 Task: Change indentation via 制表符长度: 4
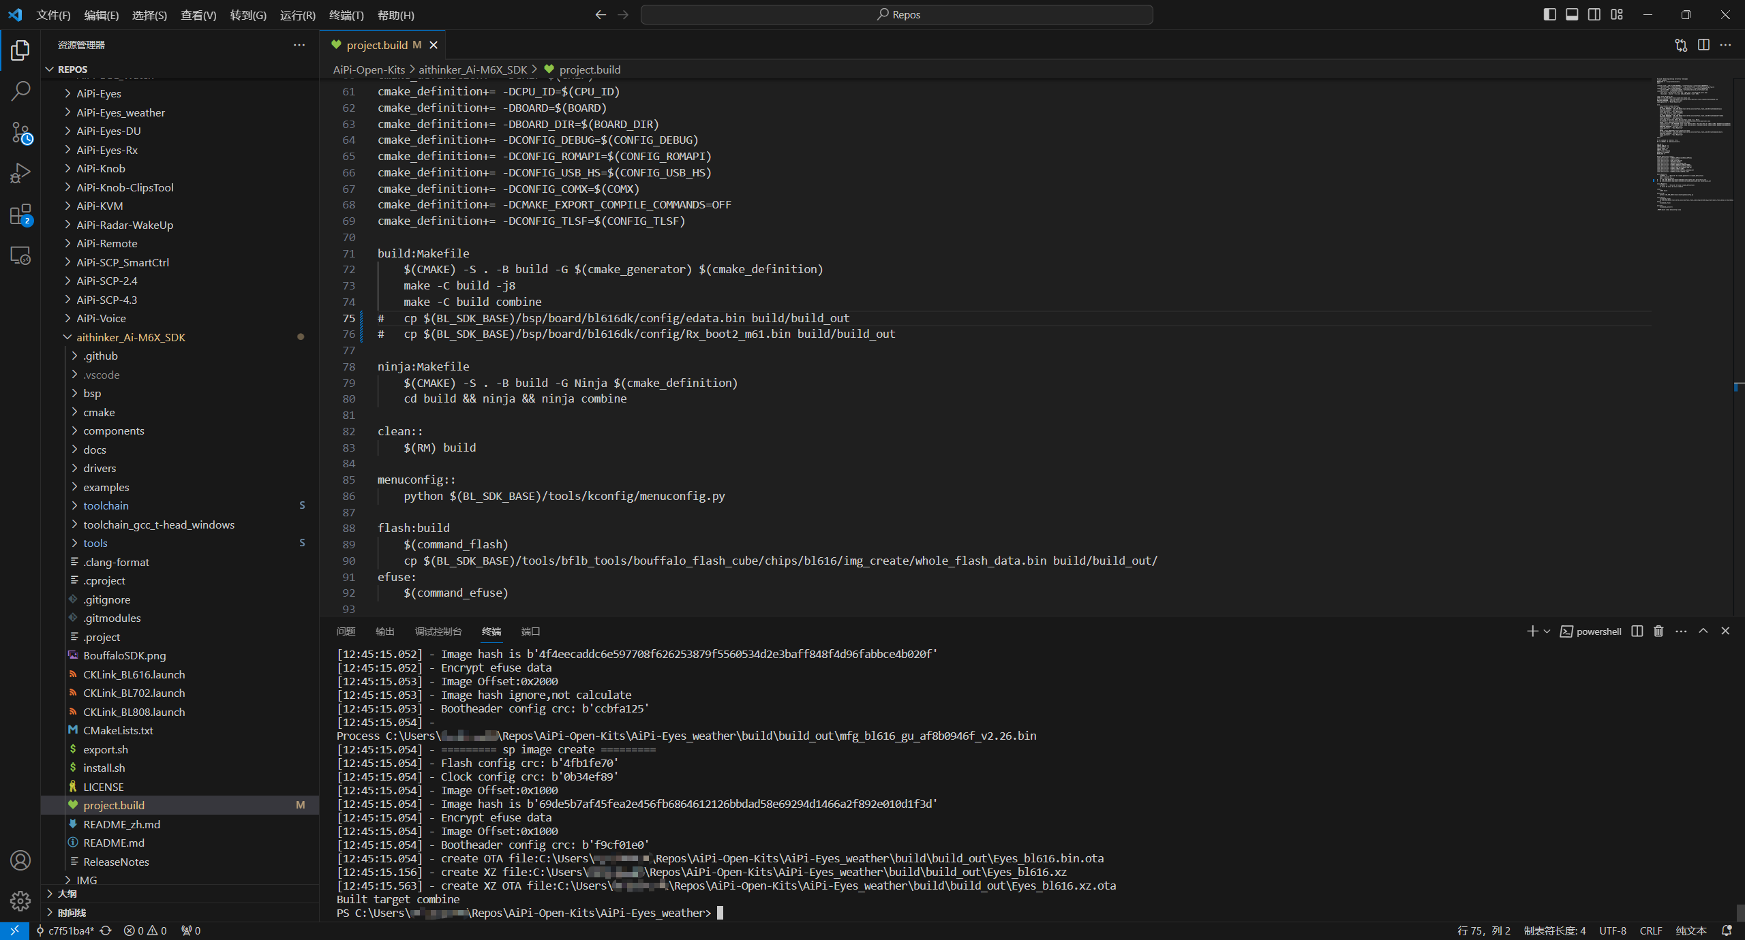click(1555, 930)
